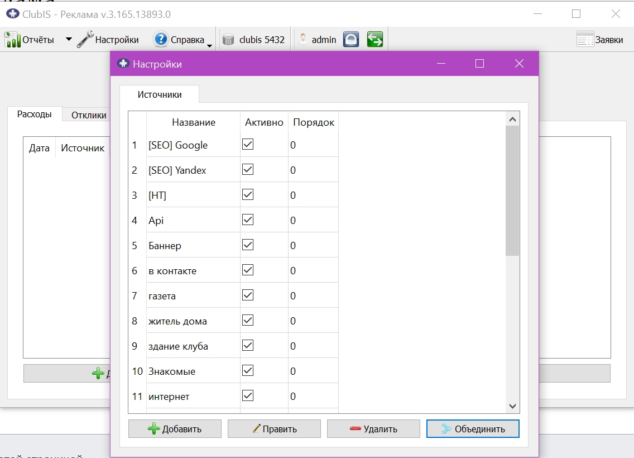The height and width of the screenshot is (458, 634).
Task: Maximize the Настройки dialog window
Action: (x=479, y=64)
